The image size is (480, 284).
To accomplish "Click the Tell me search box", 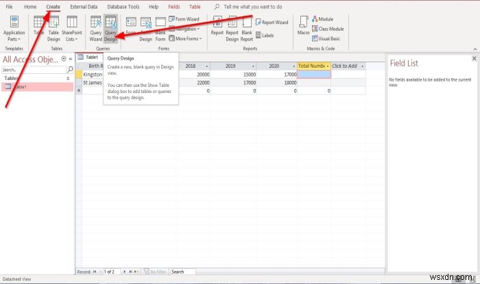I will (x=252, y=6).
